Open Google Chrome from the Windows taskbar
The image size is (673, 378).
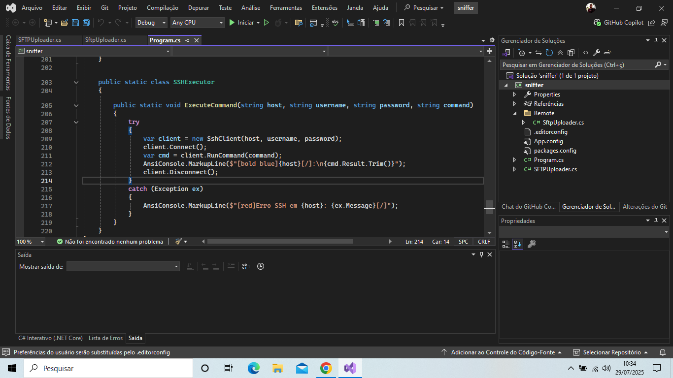[326, 368]
